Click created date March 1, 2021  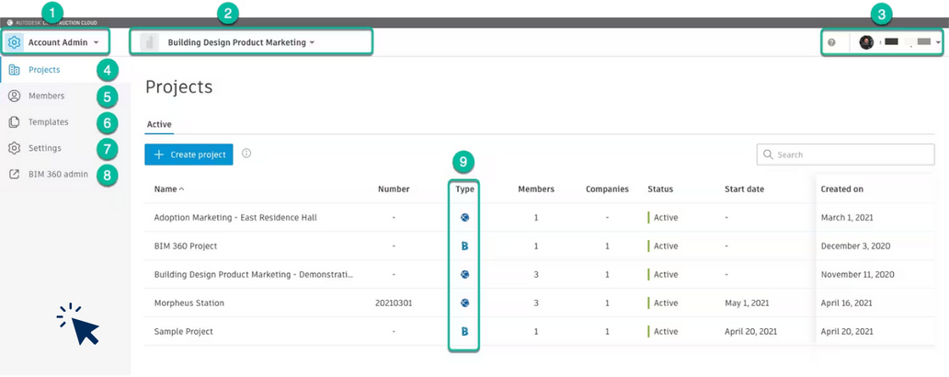coord(847,217)
